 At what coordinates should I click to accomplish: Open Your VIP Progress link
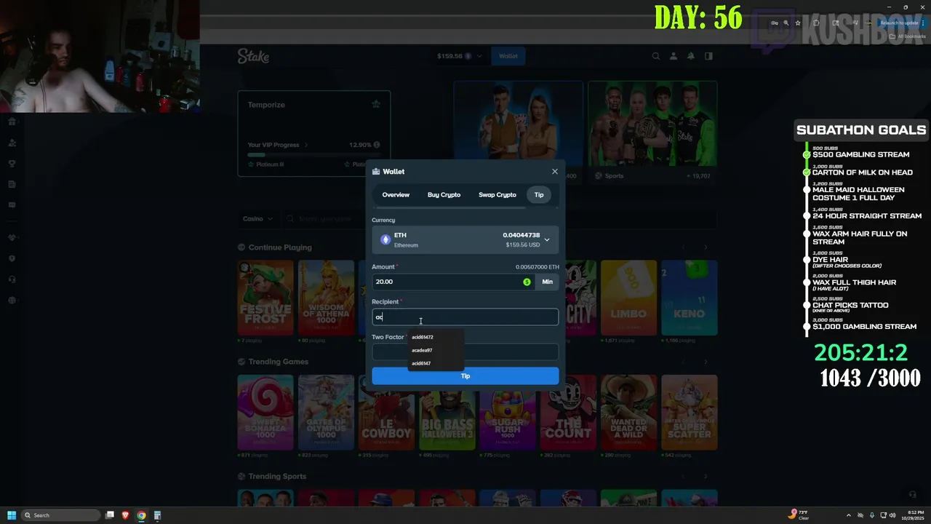(x=278, y=145)
